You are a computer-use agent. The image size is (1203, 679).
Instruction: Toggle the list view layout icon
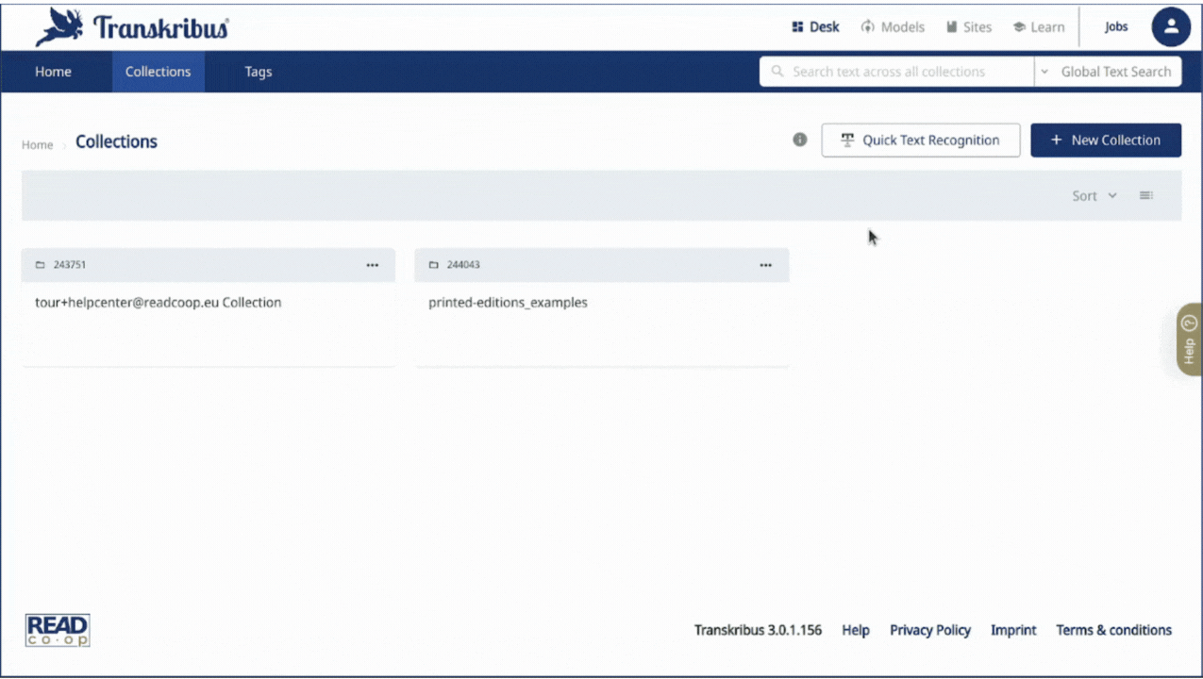(x=1145, y=195)
